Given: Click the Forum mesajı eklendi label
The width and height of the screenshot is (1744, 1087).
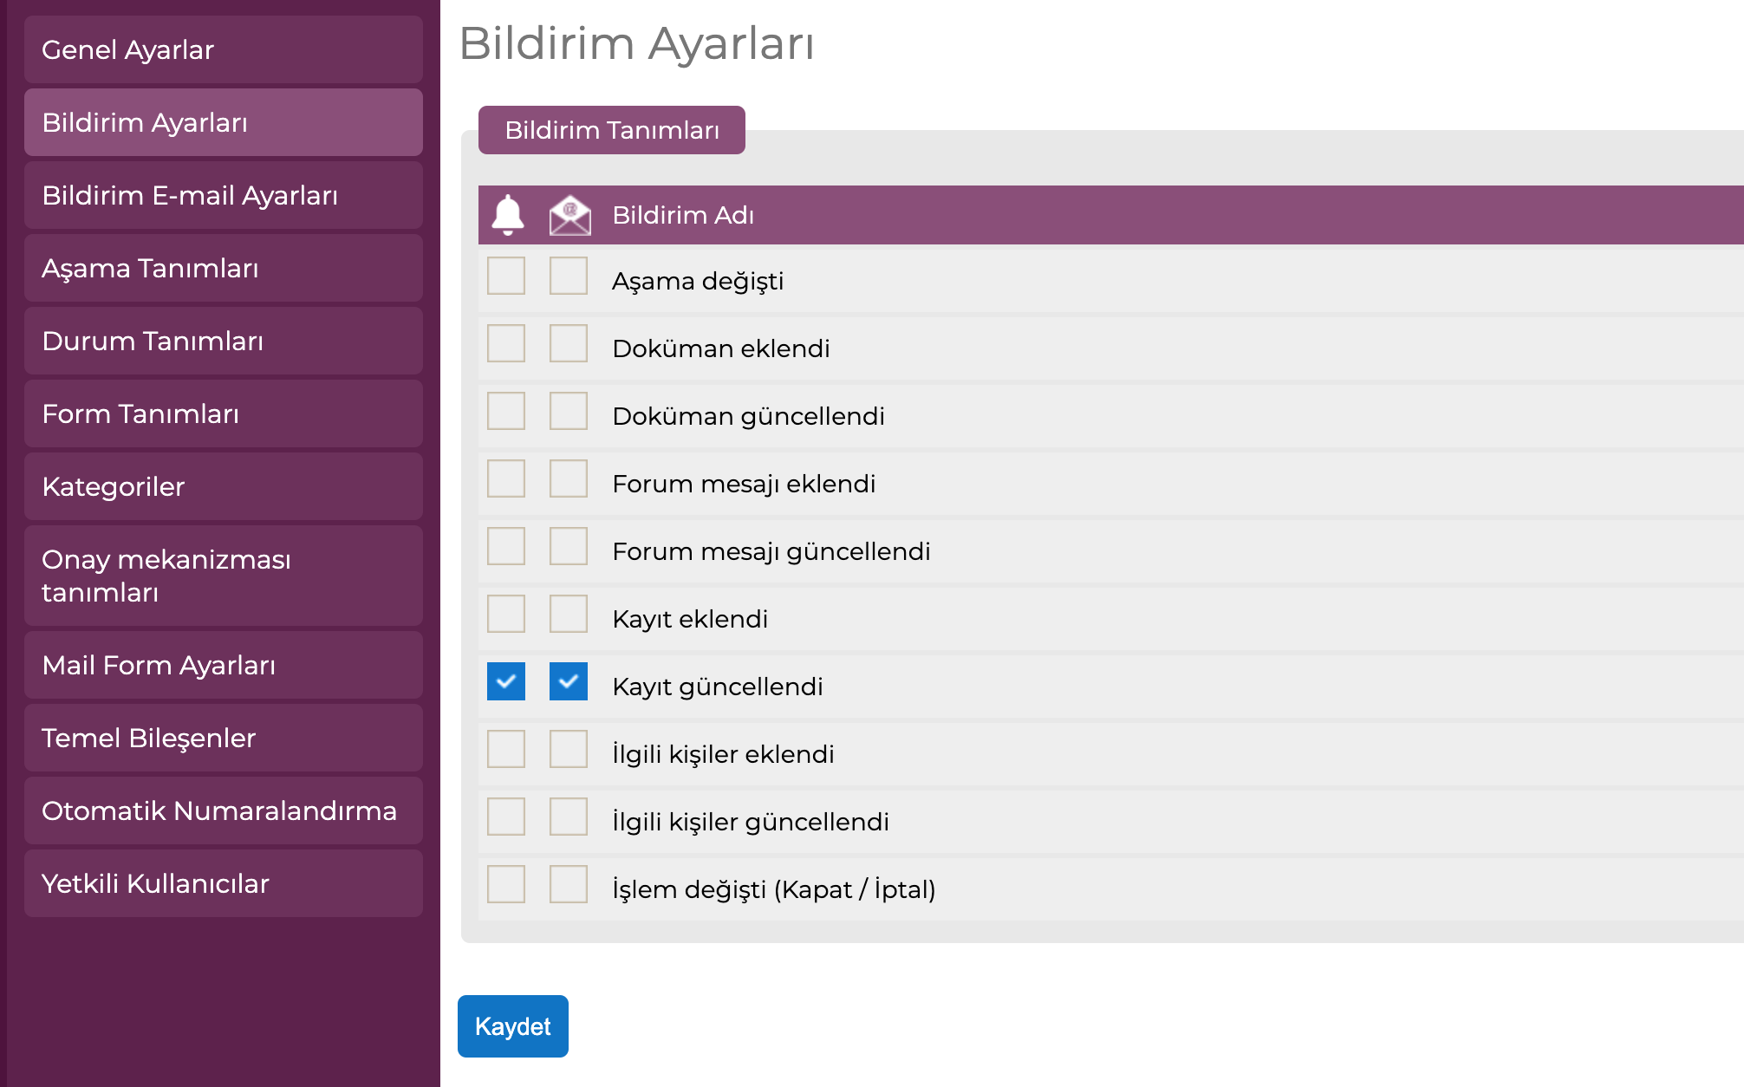Looking at the screenshot, I should point(744,484).
